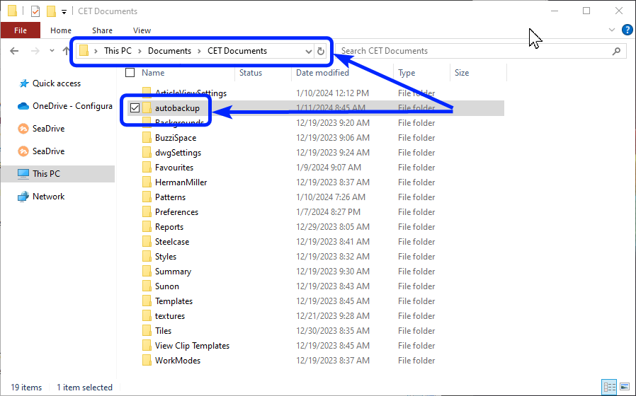Sort by Size column header
This screenshot has width=636, height=396.
pos(462,73)
